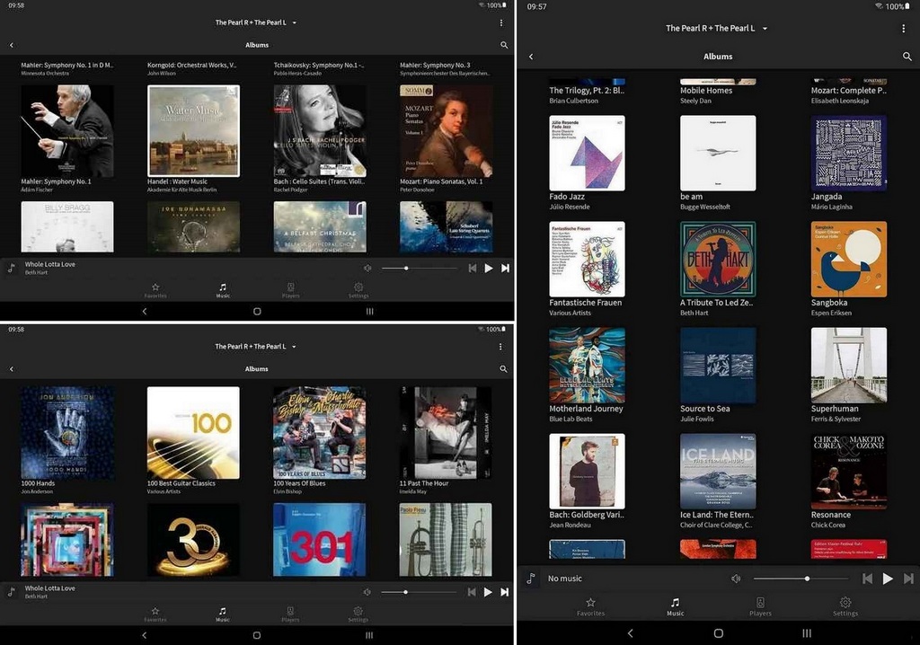This screenshot has height=645, width=920.
Task: Select the Music tab in bottom-left screen
Action: click(x=223, y=614)
